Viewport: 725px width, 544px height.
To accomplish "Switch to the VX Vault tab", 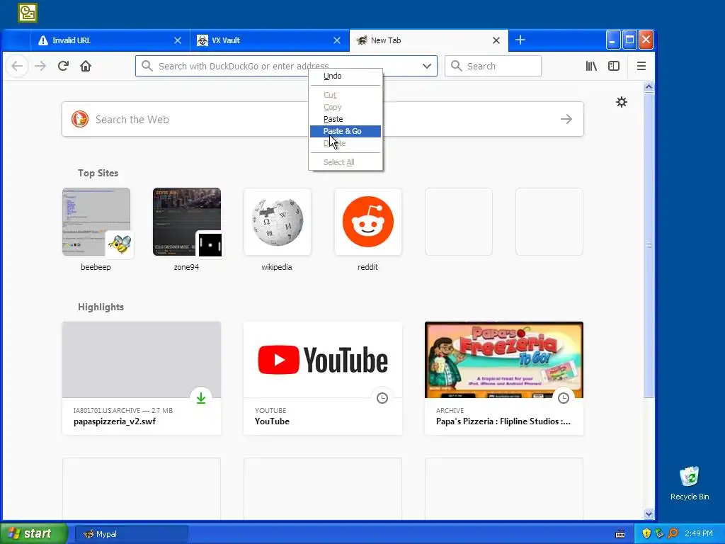I will tap(270, 40).
